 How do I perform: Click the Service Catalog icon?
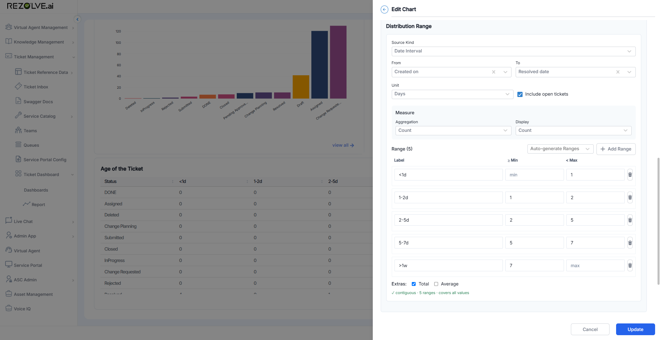pyautogui.click(x=18, y=116)
